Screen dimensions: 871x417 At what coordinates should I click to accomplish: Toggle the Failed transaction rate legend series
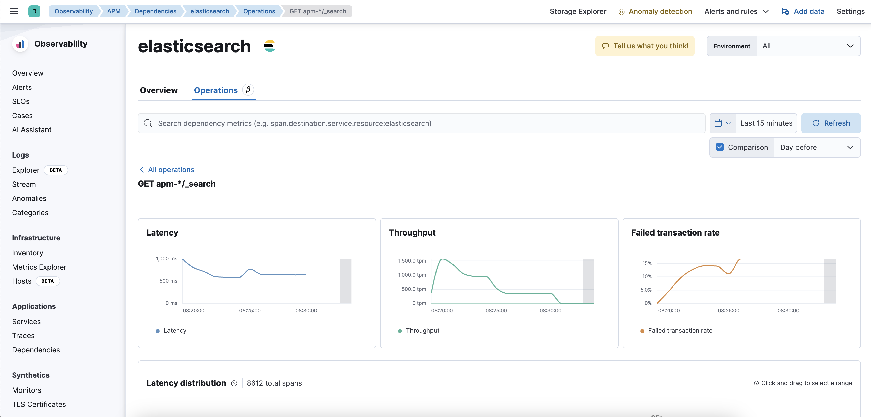tap(676, 331)
